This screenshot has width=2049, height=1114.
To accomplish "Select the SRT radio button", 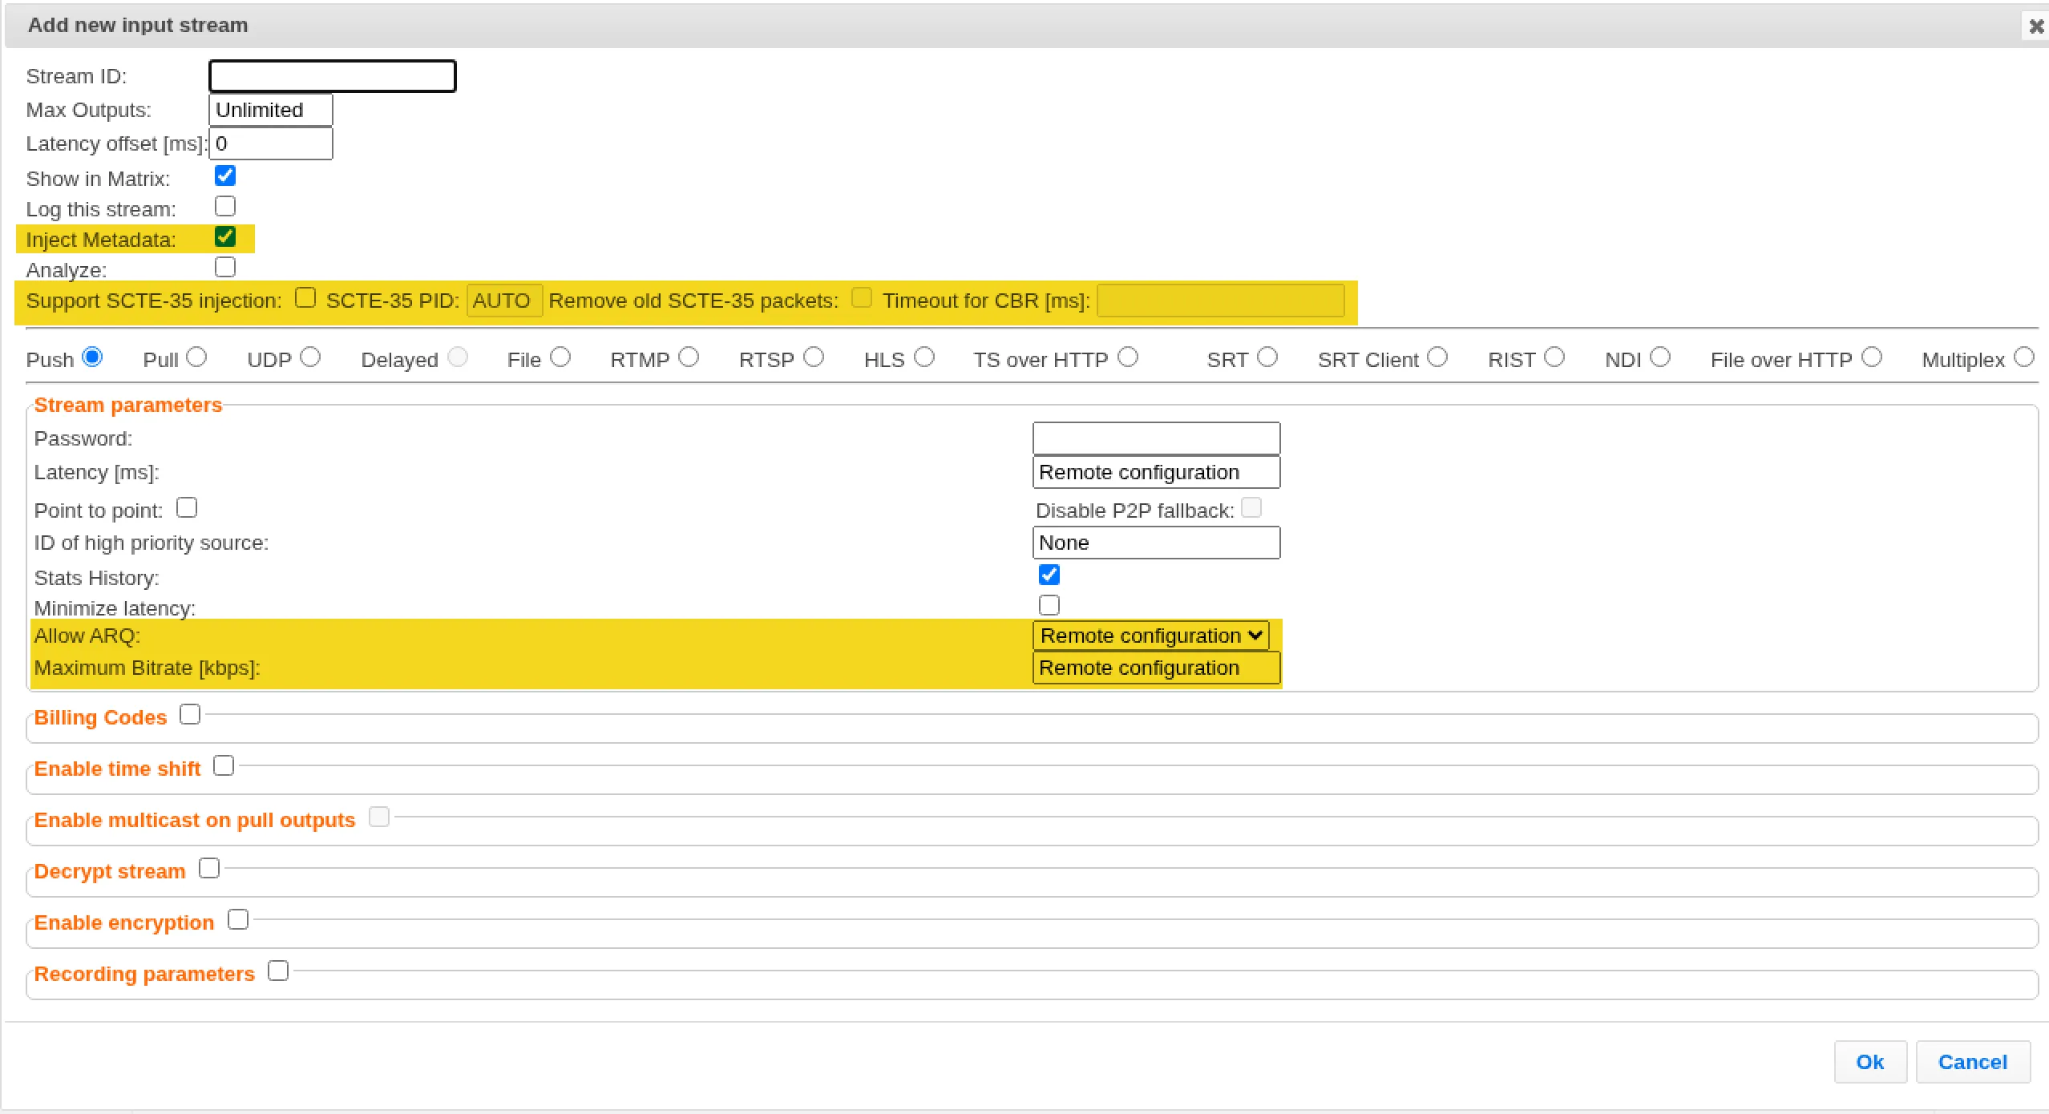I will pos(1268,357).
